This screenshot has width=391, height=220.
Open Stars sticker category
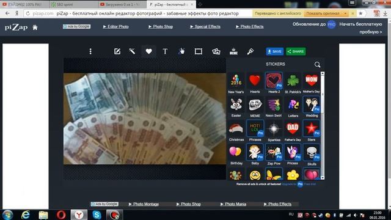click(312, 131)
